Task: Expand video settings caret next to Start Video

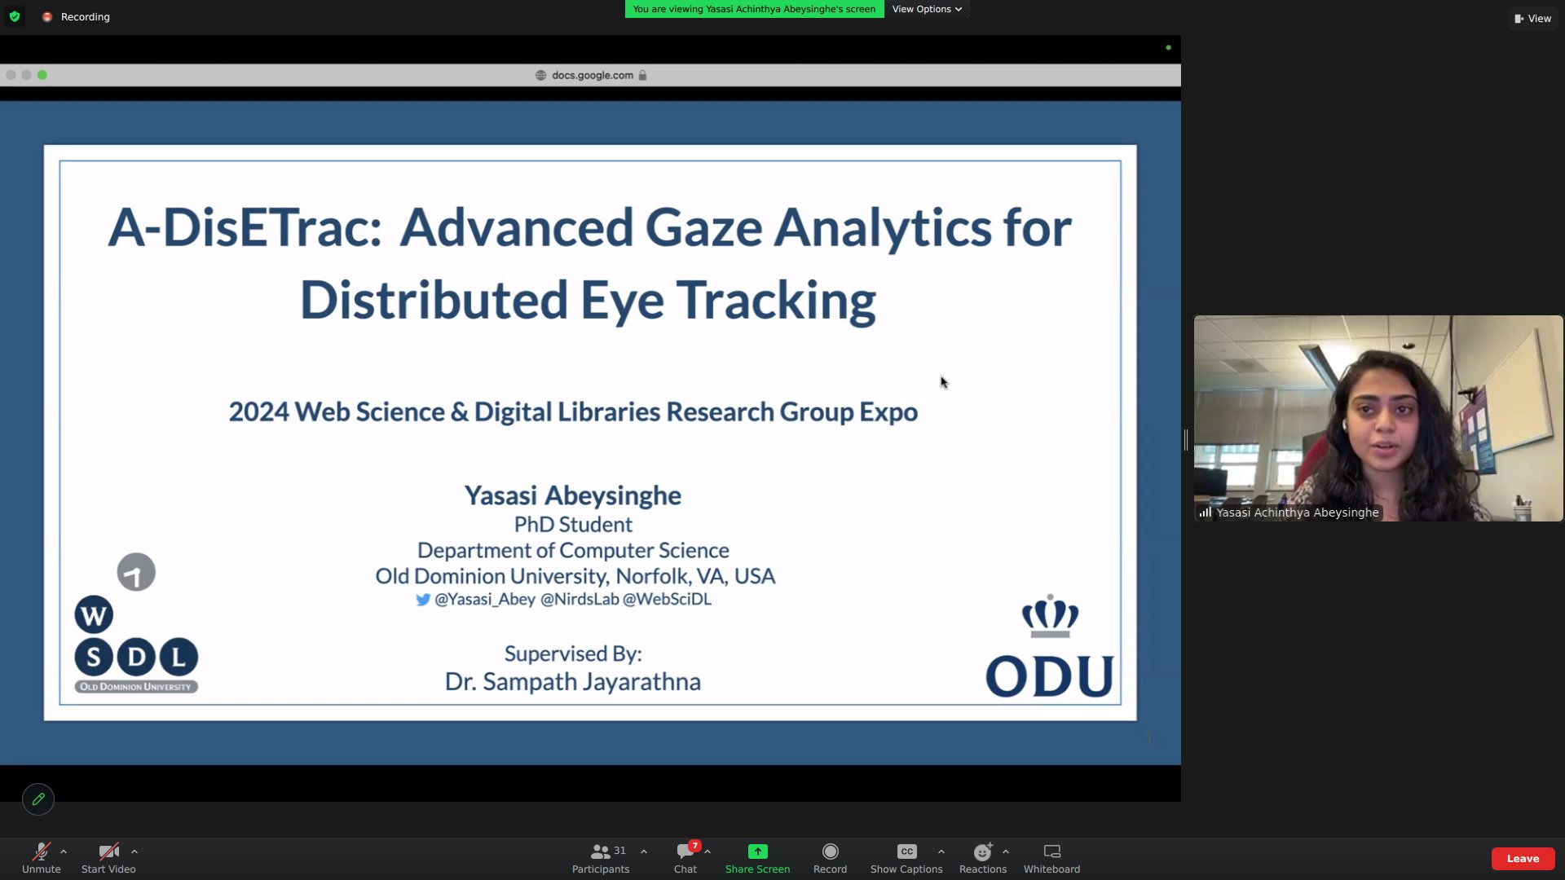Action: 134,851
